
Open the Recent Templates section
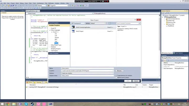pos(59,23)
